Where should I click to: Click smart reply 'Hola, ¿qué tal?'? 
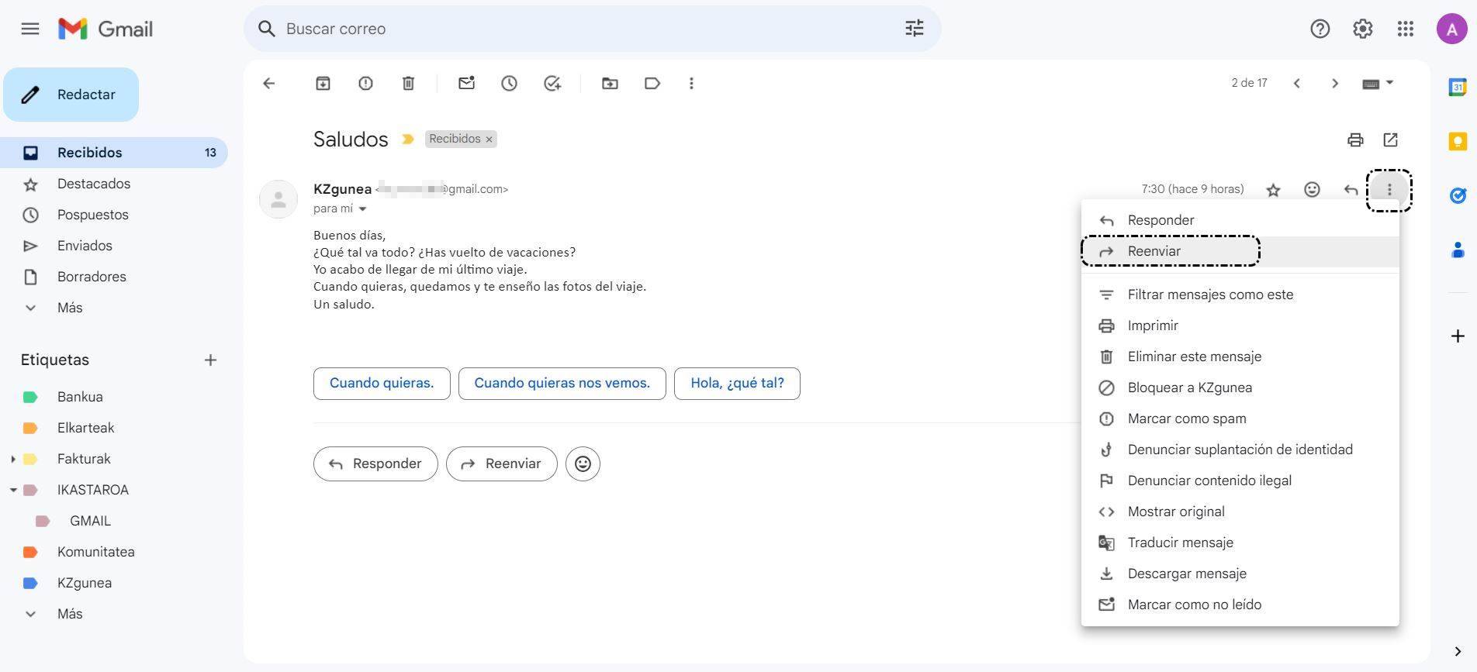tap(737, 384)
